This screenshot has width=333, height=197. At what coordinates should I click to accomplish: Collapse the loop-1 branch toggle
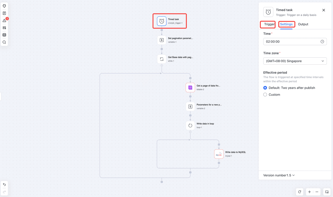(x=190, y=132)
